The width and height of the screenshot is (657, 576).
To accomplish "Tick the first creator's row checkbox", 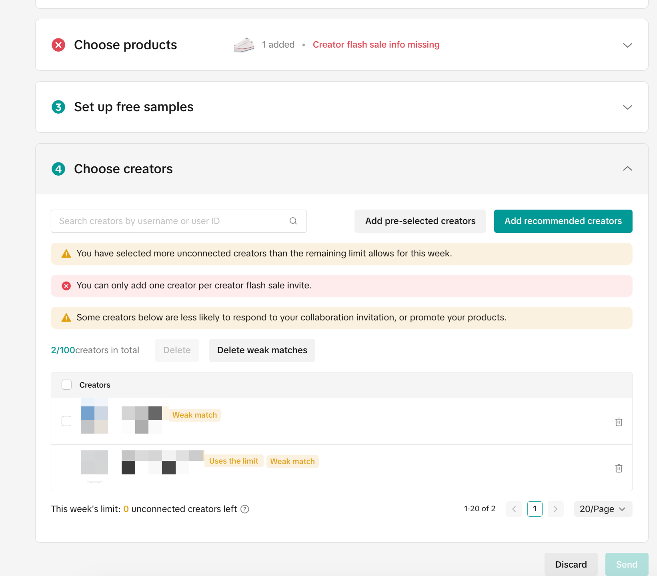I will coord(66,421).
